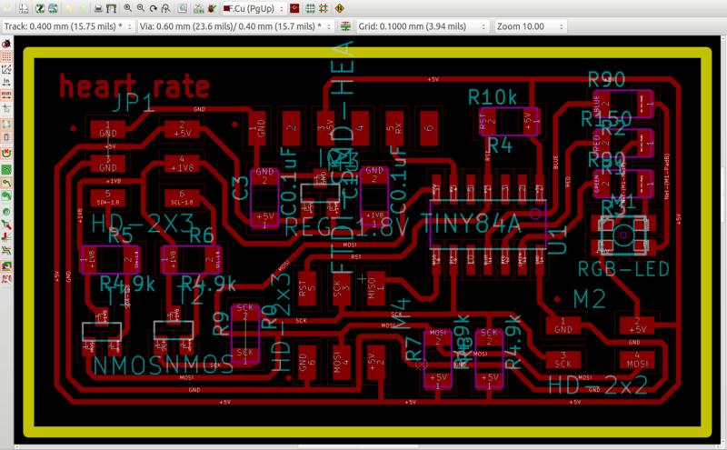Toggle high contrast display mode
Screen dimensions: 727x450
(x=6, y=251)
